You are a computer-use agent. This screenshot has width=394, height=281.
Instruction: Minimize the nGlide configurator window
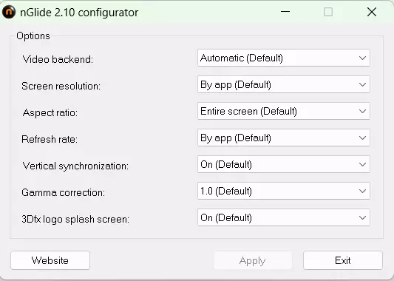(285, 12)
